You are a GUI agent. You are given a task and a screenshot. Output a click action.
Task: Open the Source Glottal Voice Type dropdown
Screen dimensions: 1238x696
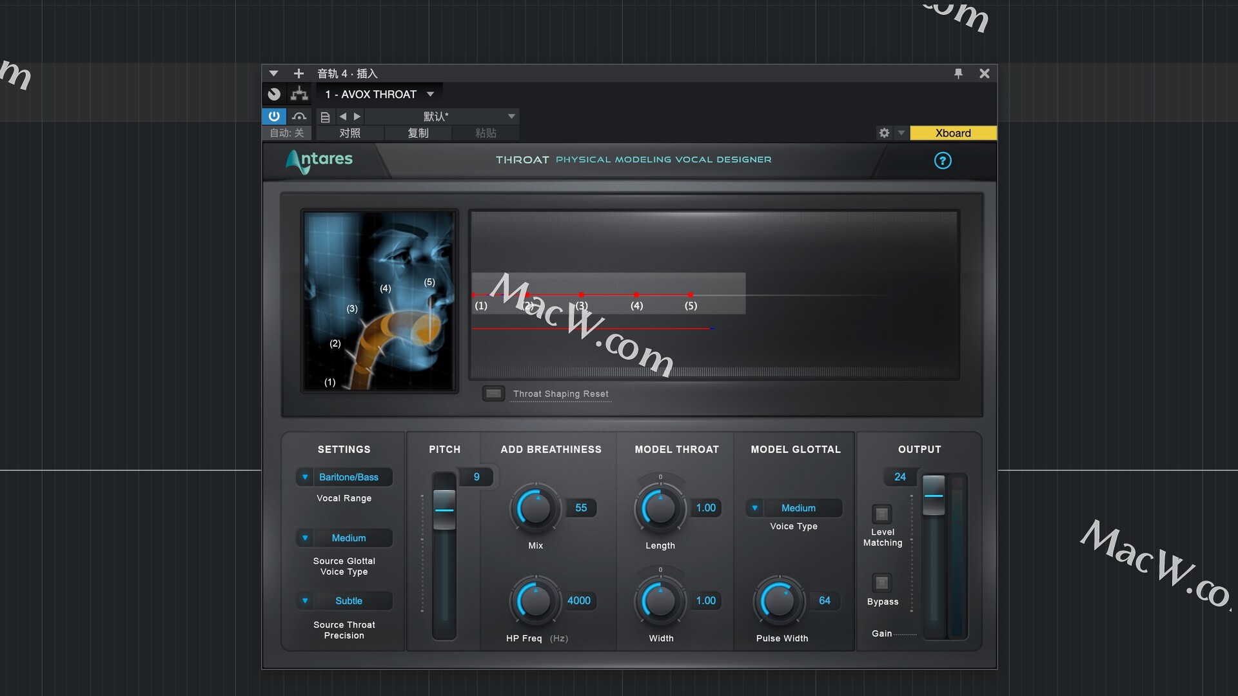point(344,537)
